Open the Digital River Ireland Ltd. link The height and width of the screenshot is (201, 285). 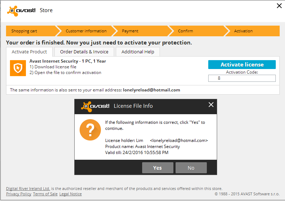(x=28, y=189)
